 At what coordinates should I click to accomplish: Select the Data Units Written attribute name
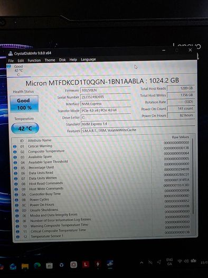coord(43,178)
